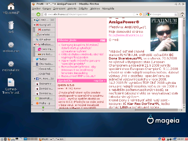The height and width of the screenshot is (141, 188).
Task: Open the Koš trash desktop icon
Action: [x=11, y=27]
